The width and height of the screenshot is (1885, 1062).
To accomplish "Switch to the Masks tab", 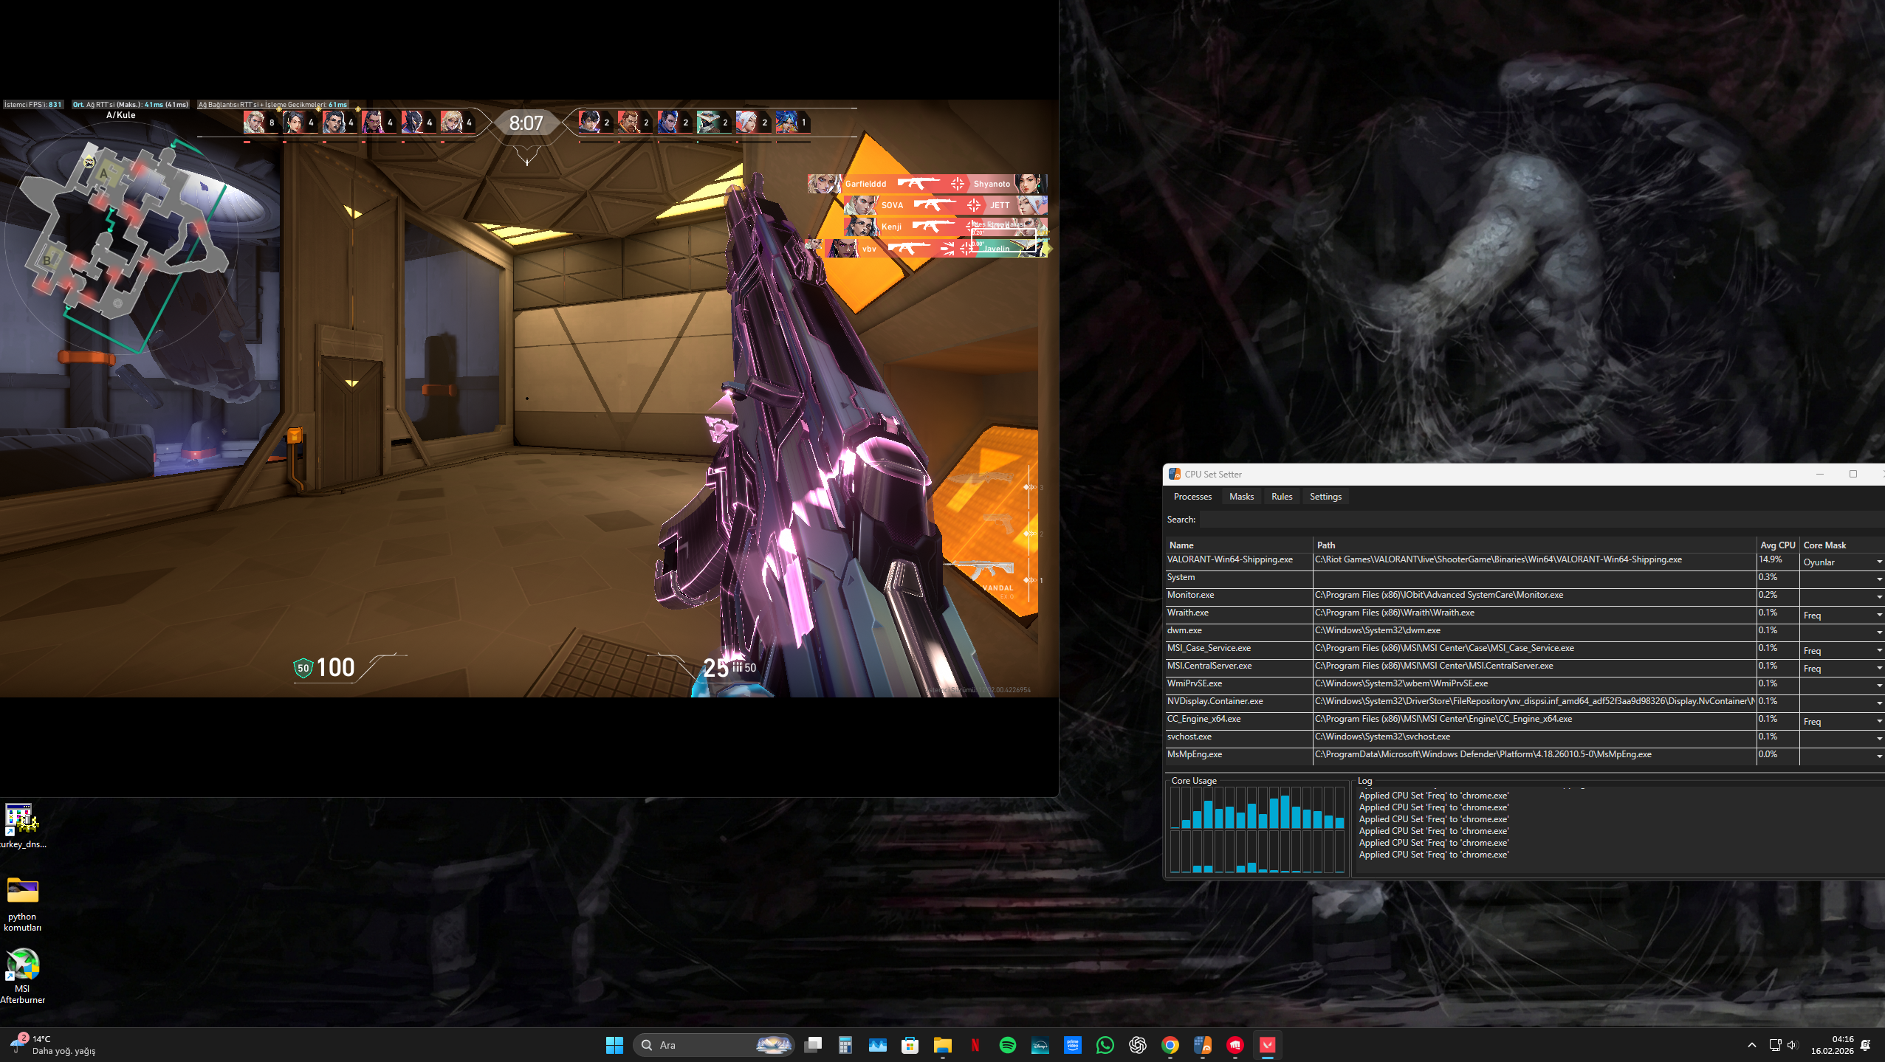I will click(1241, 497).
